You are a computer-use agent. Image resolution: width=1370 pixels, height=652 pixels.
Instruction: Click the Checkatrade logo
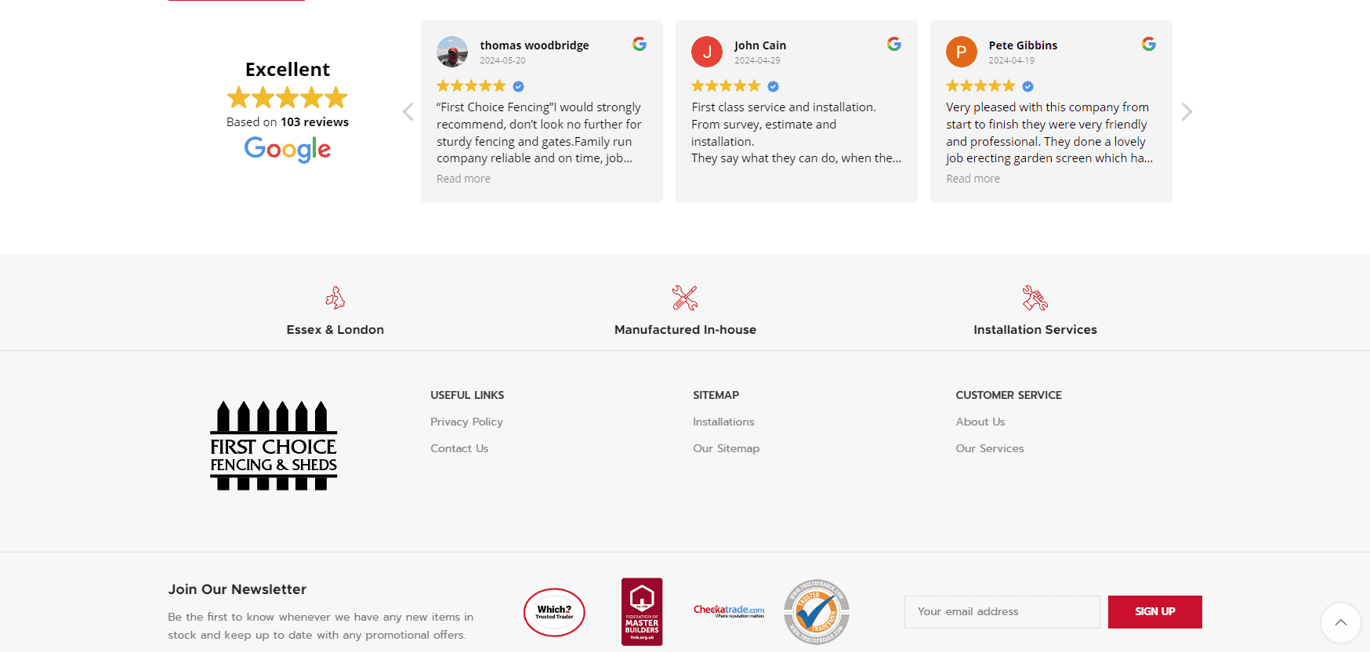729,610
